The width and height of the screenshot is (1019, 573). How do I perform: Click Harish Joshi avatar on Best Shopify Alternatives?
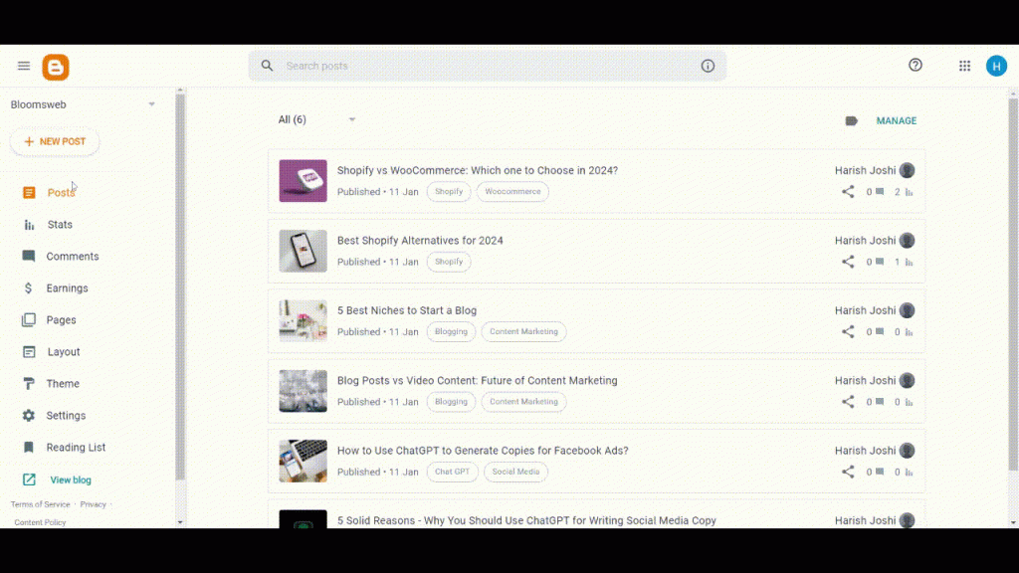(x=908, y=241)
